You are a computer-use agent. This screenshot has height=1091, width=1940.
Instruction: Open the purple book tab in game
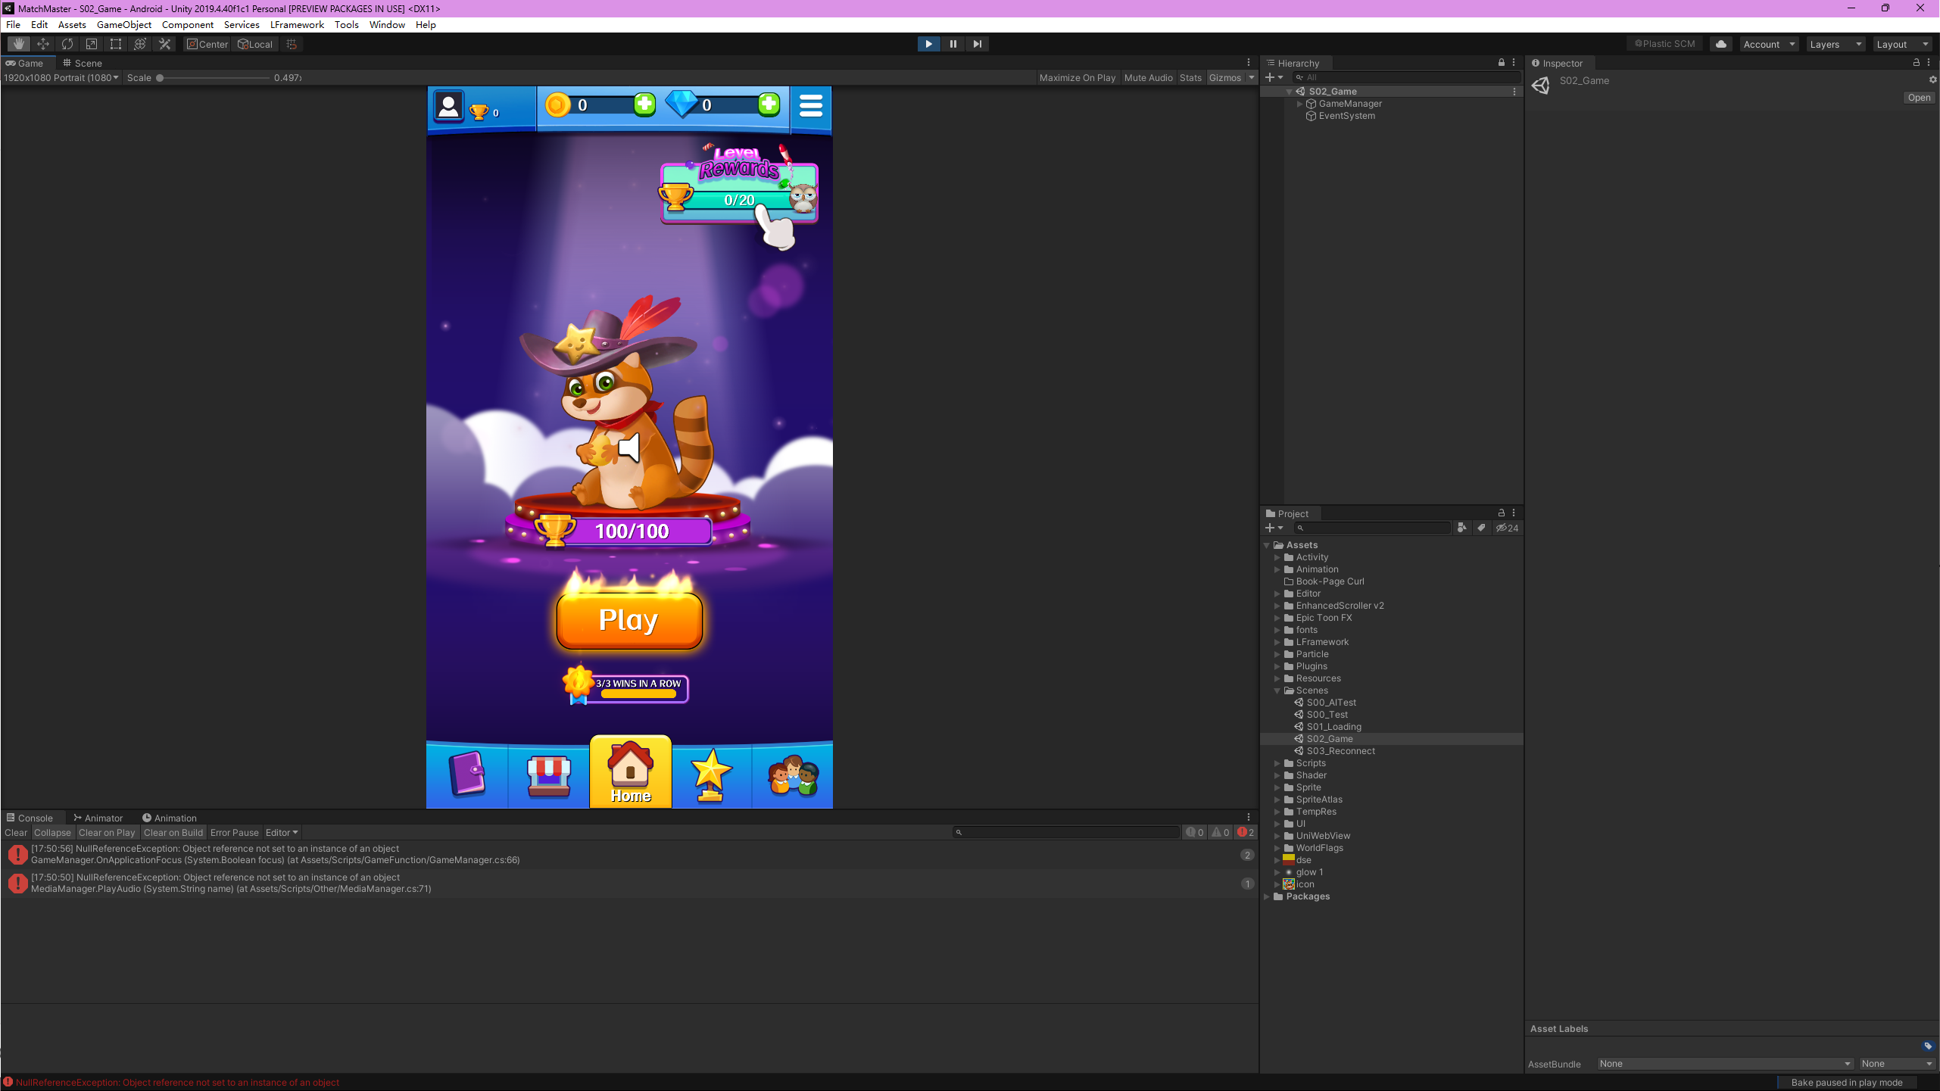[467, 774]
